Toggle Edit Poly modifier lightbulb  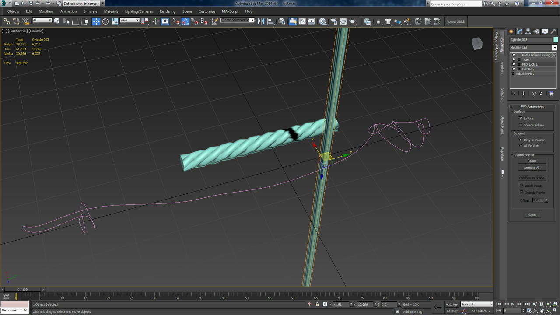coord(514,69)
